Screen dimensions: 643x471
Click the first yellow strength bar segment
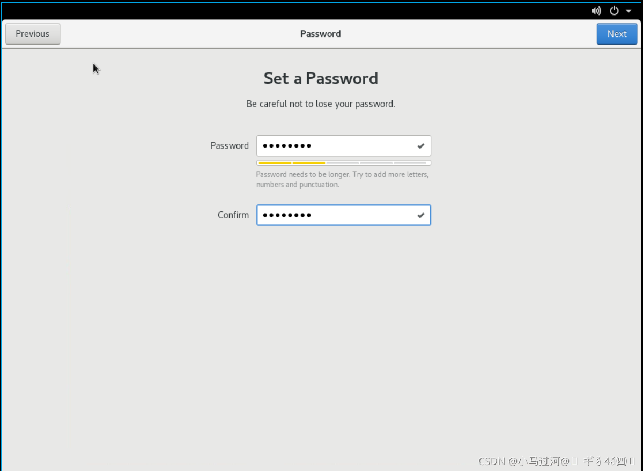(x=275, y=163)
